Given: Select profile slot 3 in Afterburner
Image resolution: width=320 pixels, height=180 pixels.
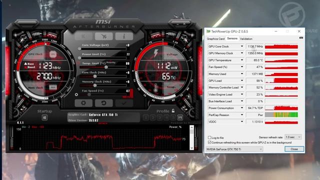Looking at the screenshot, I should click(x=159, y=117).
